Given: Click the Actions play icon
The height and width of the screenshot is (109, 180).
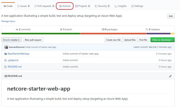Looking at the screenshot, I should tap(60, 6).
